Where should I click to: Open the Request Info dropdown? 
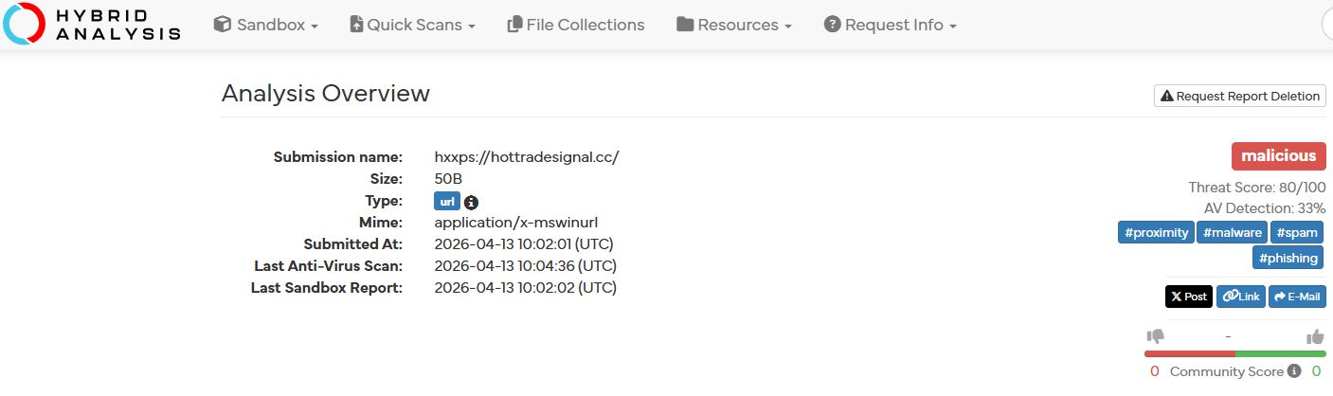(891, 25)
